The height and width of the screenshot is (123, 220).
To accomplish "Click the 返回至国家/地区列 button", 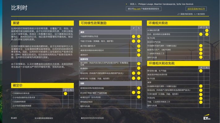I will click(196, 9).
